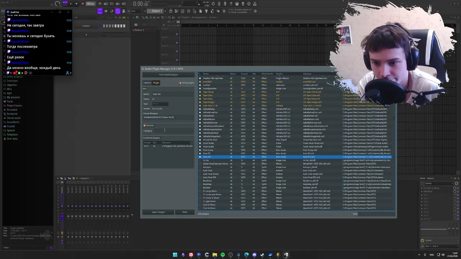461x259 pixels.
Task: Toggle the purple link icon in toolbar
Action: 117,11
